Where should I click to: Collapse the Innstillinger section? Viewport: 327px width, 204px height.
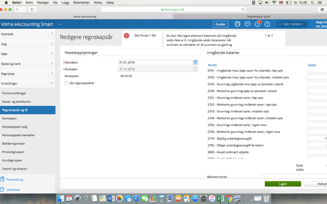[28, 83]
